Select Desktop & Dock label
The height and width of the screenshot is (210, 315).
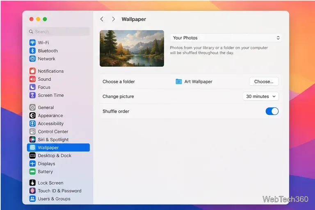point(55,155)
